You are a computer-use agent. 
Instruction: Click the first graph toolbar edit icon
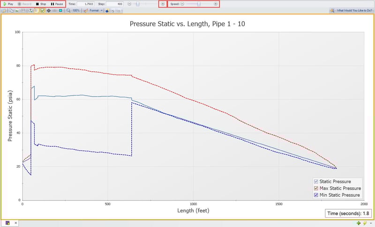tap(4, 10)
